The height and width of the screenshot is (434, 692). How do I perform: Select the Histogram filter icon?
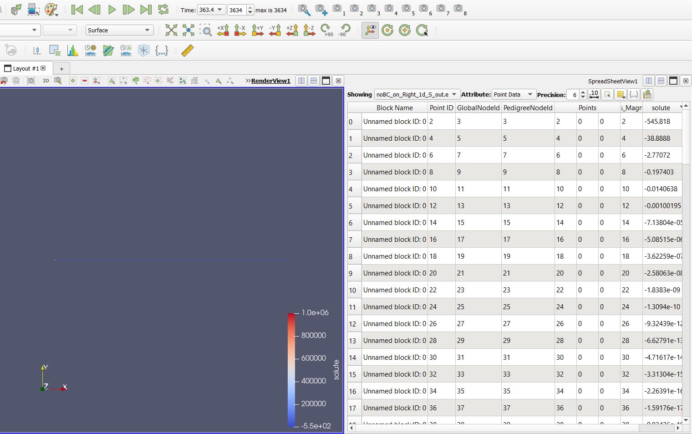click(x=73, y=51)
